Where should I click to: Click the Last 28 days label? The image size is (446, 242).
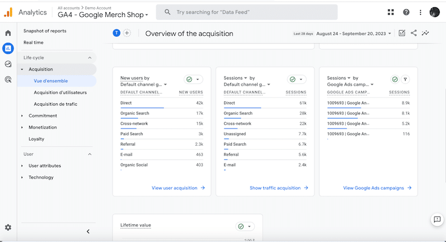pyautogui.click(x=303, y=33)
